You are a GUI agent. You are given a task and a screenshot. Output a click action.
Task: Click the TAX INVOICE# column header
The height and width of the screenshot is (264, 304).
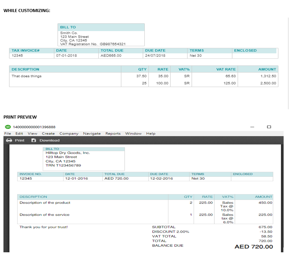click(x=26, y=50)
